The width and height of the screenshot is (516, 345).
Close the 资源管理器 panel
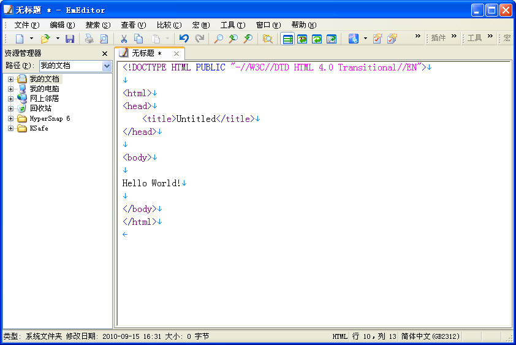tap(105, 53)
